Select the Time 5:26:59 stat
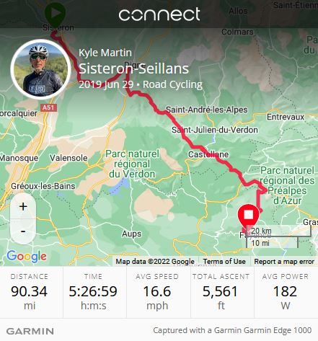The width and height of the screenshot is (318, 341). (93, 292)
